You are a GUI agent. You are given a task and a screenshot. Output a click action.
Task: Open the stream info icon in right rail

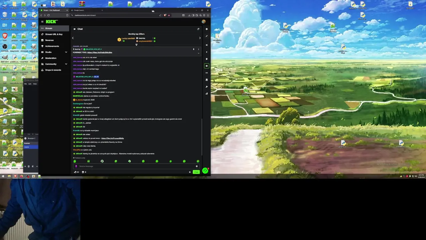[207, 29]
